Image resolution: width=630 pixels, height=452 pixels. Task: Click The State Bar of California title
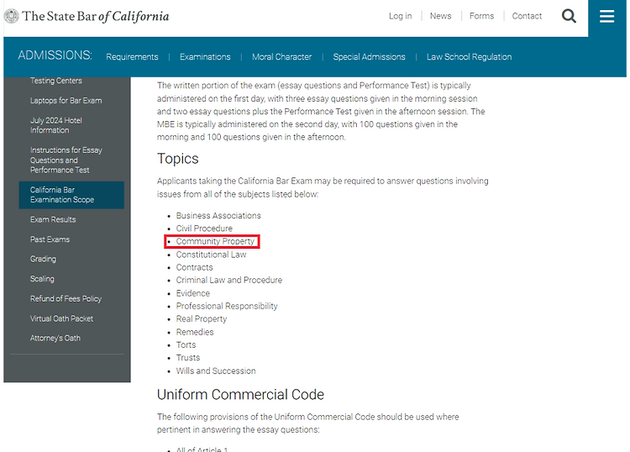tap(95, 16)
